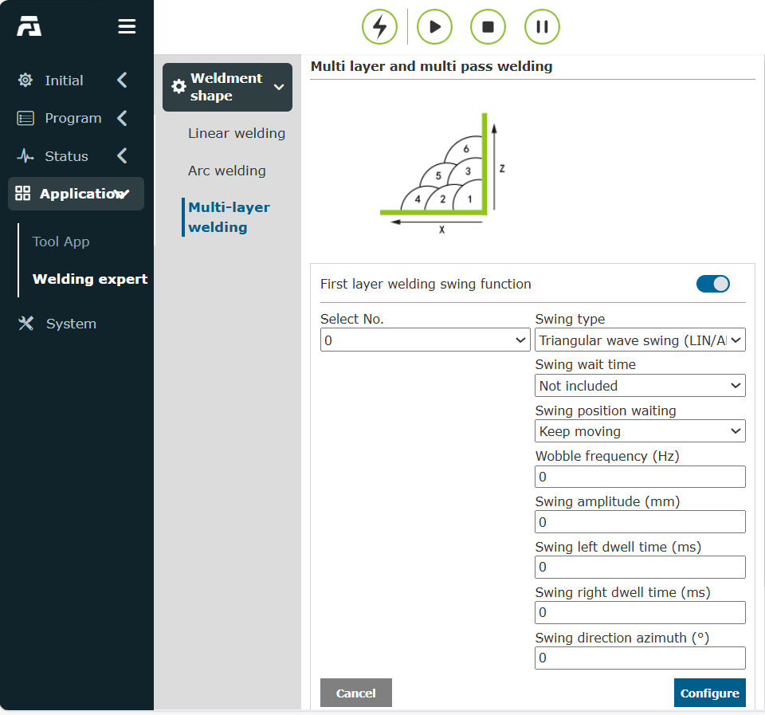This screenshot has height=715, width=765.
Task: Open Tool App under Application
Action: (x=61, y=242)
